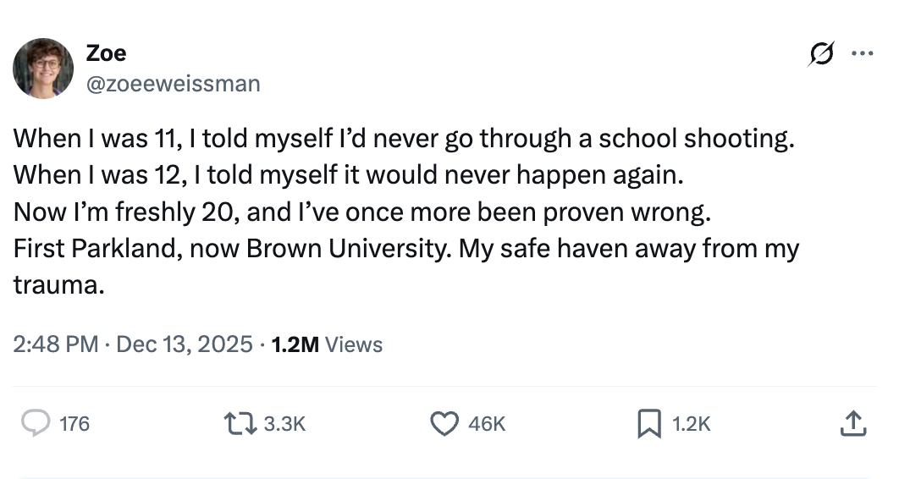Click the Dec 13, 2025 date

[184, 344]
